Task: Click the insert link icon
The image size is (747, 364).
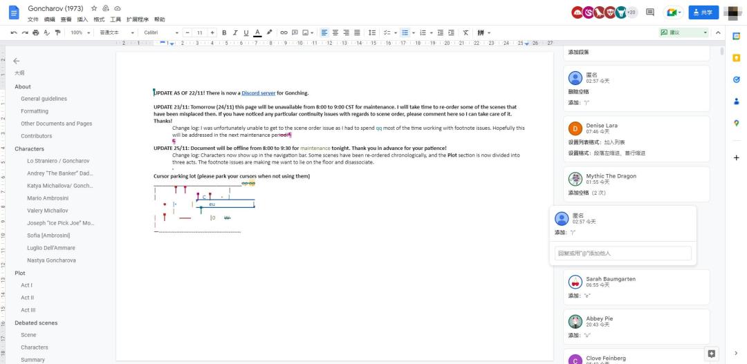Action: tap(284, 32)
